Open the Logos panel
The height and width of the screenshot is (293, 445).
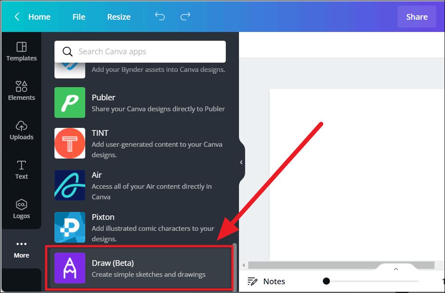[x=21, y=209]
